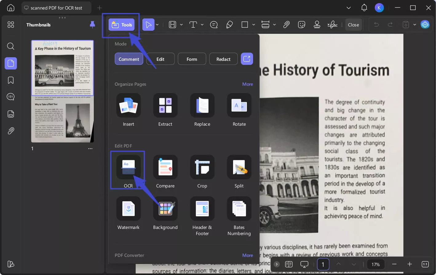Open the Crop pages tool
436x275 pixels.
point(202,167)
